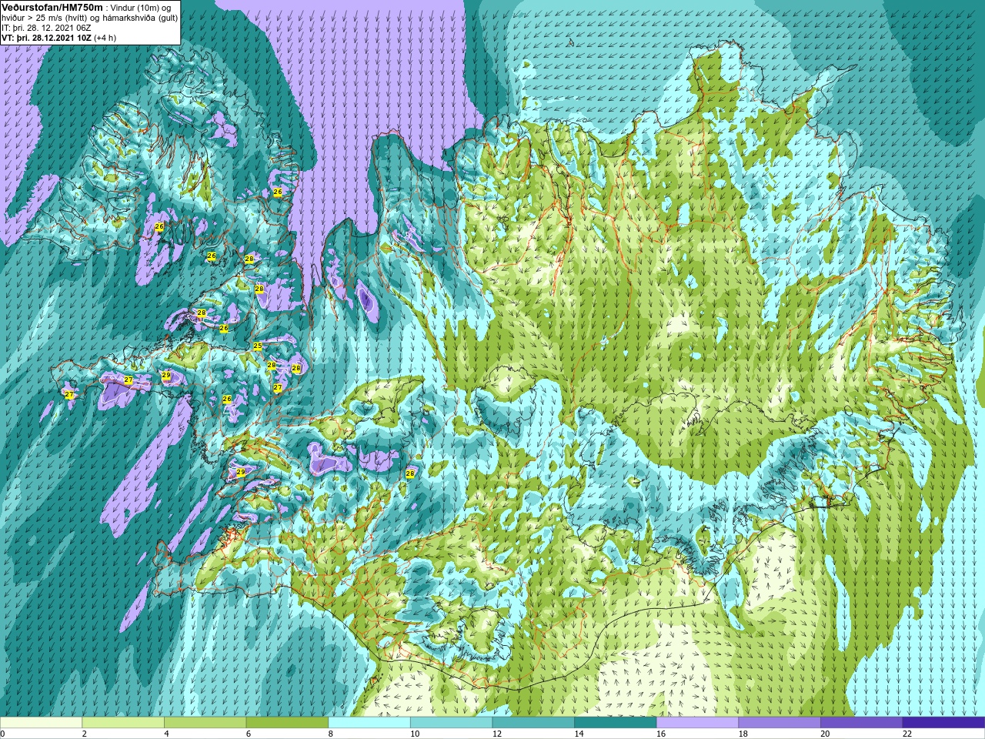This screenshot has height=739, width=985.
Task: Select the 4–6 m/s green legend swatch
Action: click(205, 723)
